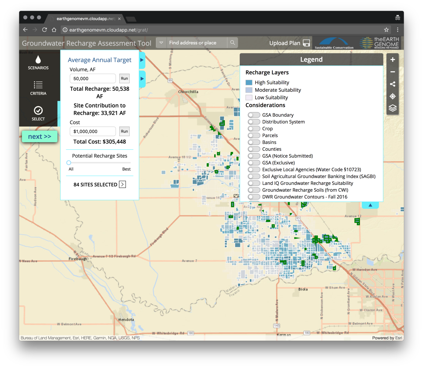Toggle Exclusive Local Agencies layer

(254, 170)
